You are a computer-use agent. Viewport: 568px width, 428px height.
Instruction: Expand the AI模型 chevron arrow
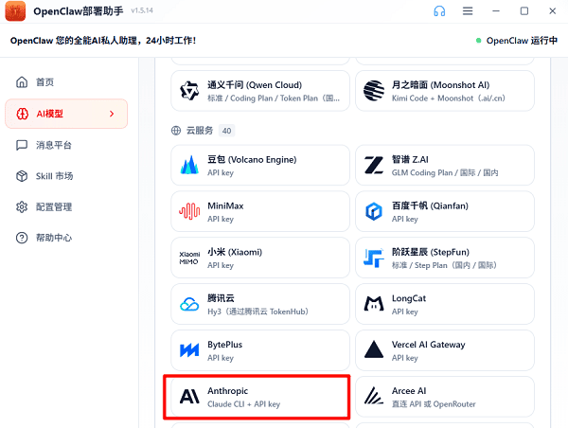[x=112, y=114]
